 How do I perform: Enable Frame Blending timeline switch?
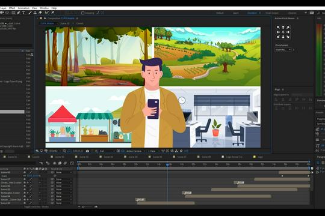pos(60,163)
